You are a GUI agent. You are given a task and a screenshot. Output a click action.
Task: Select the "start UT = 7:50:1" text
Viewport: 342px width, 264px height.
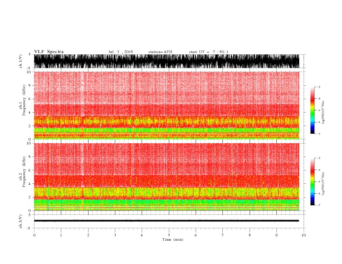209,52
